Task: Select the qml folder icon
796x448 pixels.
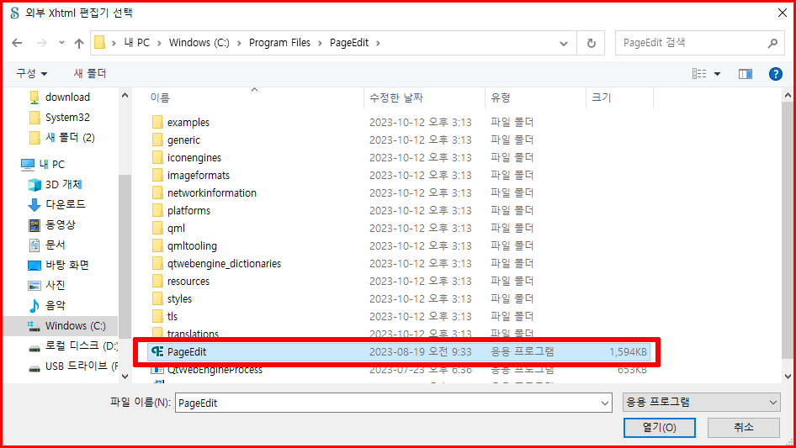Action: pyautogui.click(x=157, y=229)
